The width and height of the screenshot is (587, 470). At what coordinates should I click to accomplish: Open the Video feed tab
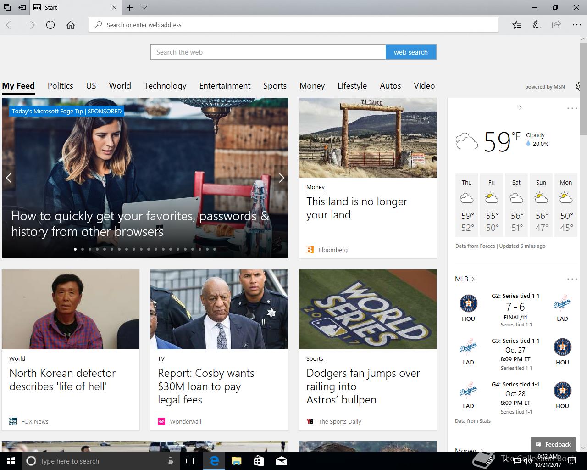424,86
